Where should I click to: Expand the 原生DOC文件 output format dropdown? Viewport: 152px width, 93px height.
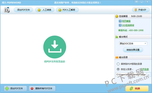133,43
